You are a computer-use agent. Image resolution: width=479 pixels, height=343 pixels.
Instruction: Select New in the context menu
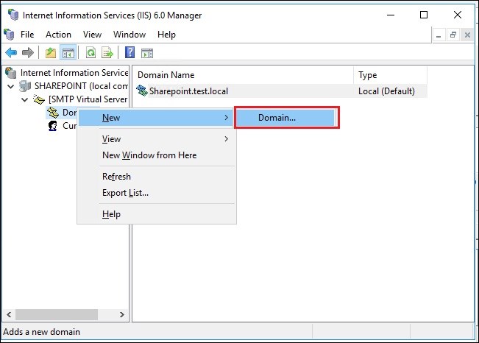pyautogui.click(x=157, y=118)
